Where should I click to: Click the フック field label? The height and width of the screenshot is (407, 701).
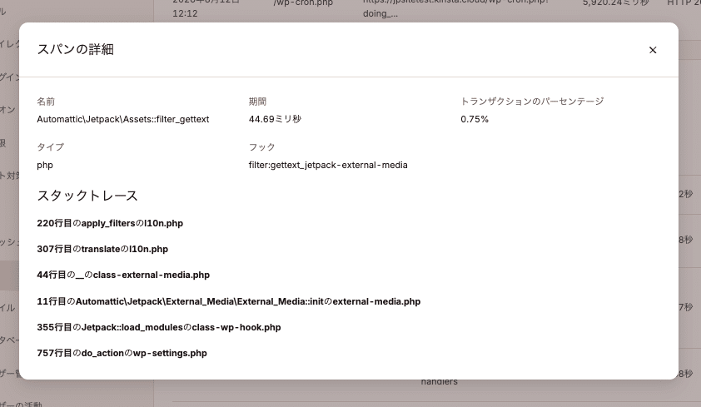tap(262, 147)
